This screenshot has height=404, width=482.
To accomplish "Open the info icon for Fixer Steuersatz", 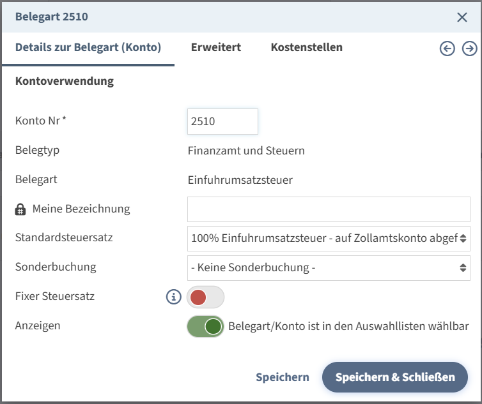I will pyautogui.click(x=174, y=297).
